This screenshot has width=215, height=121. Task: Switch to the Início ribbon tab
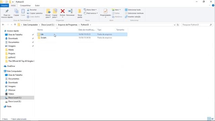[x=13, y=5]
